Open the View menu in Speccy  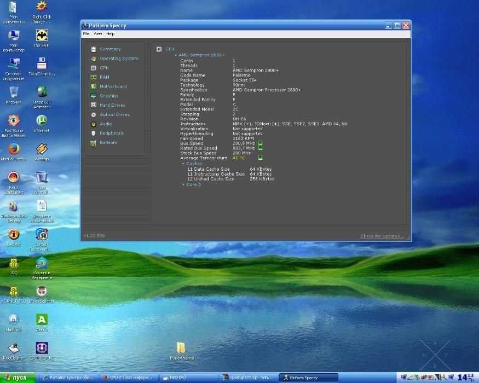click(x=97, y=33)
